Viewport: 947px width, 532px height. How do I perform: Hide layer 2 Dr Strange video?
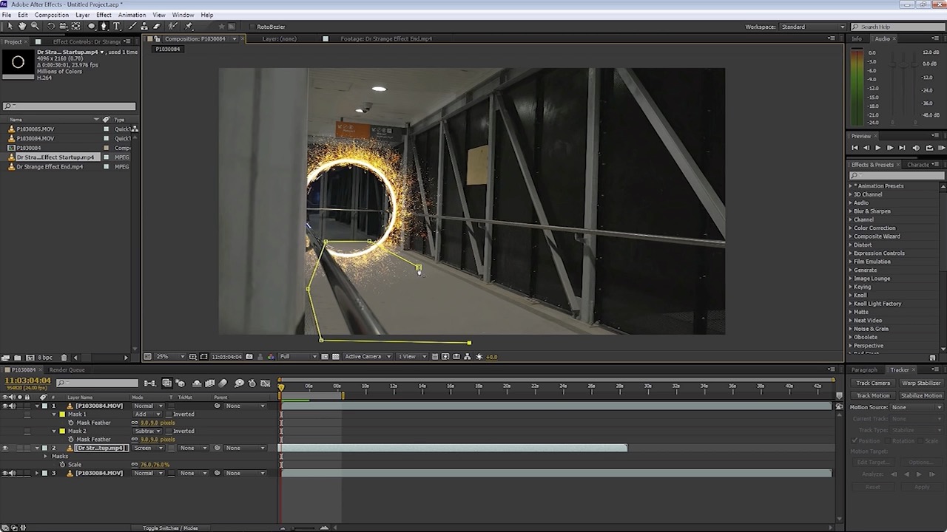tap(5, 448)
